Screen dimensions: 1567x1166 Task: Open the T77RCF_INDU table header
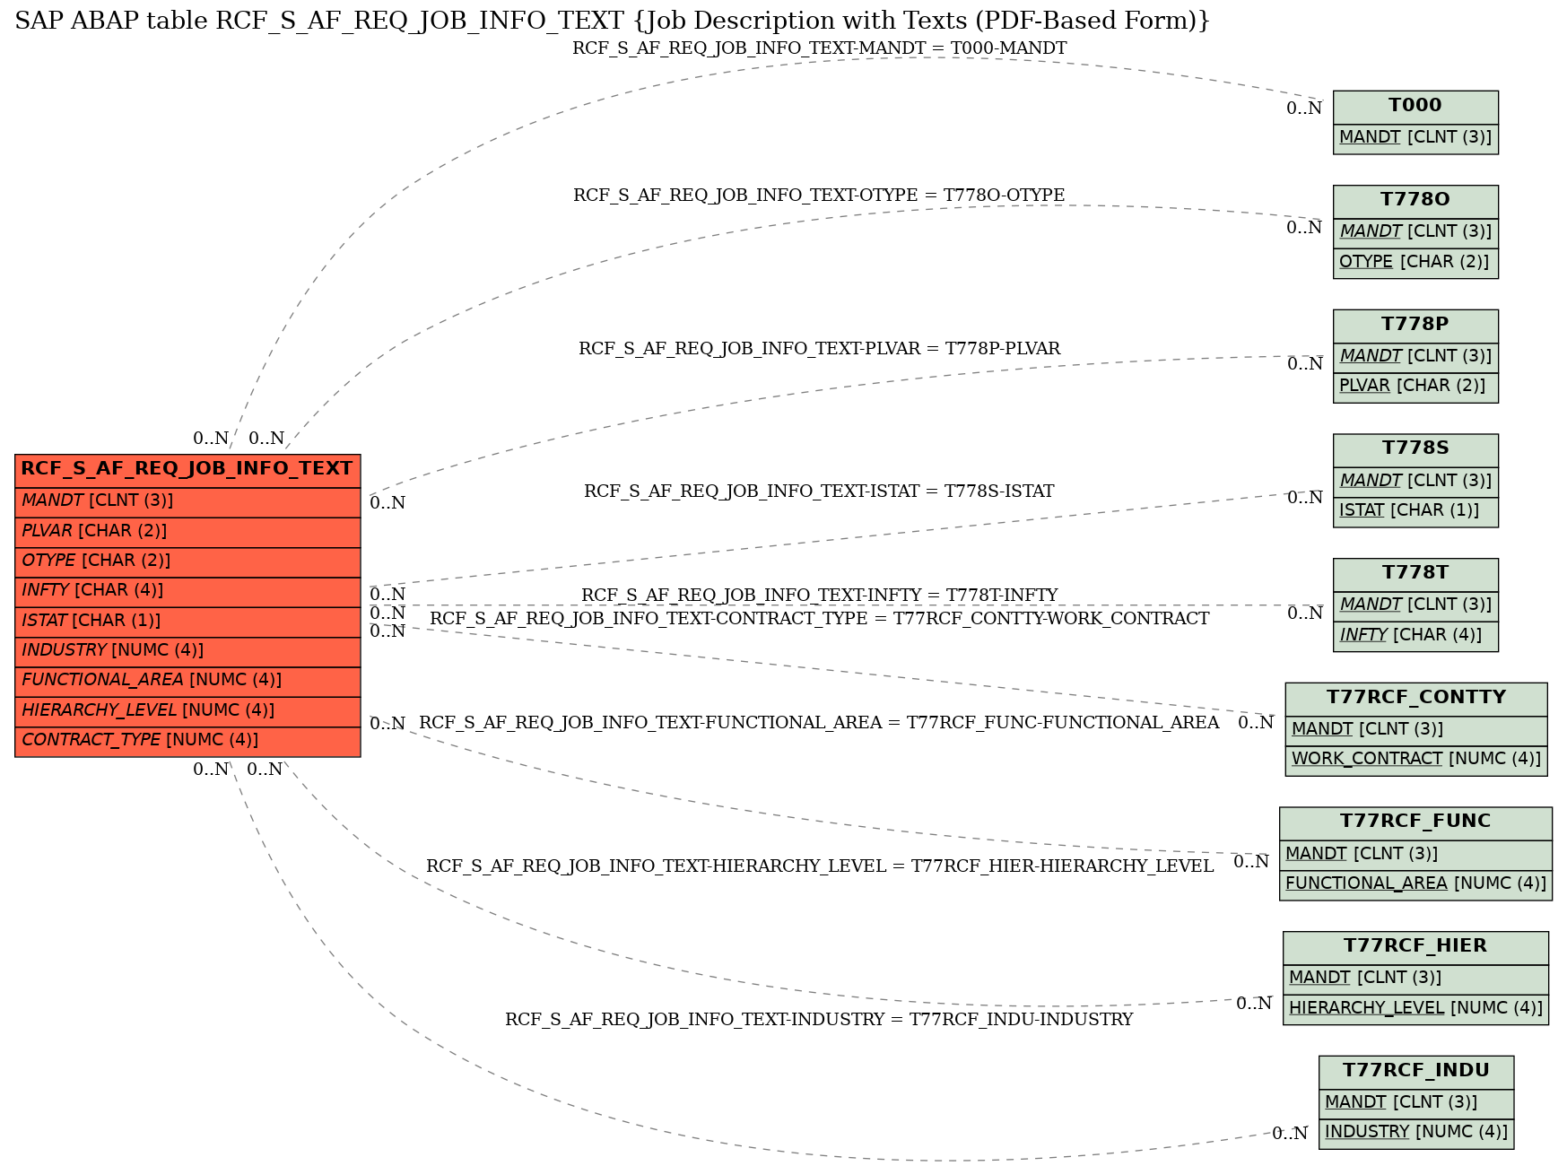coord(1416,1072)
